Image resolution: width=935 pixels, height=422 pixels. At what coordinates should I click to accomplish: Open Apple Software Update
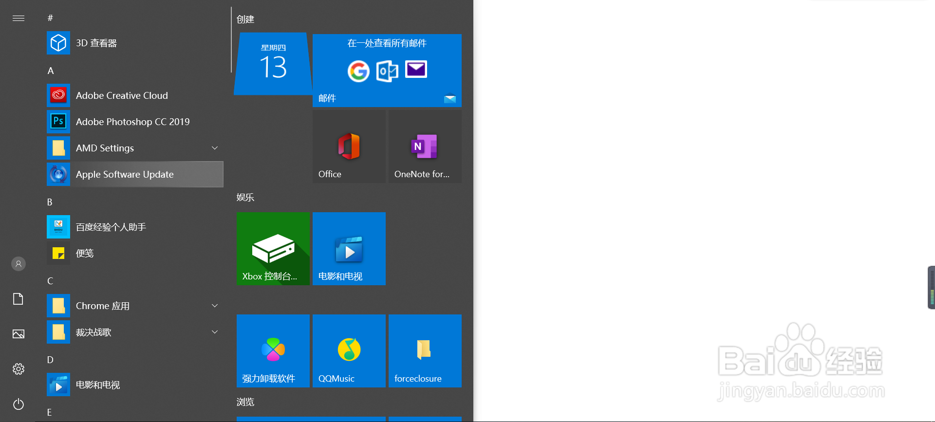(x=135, y=174)
